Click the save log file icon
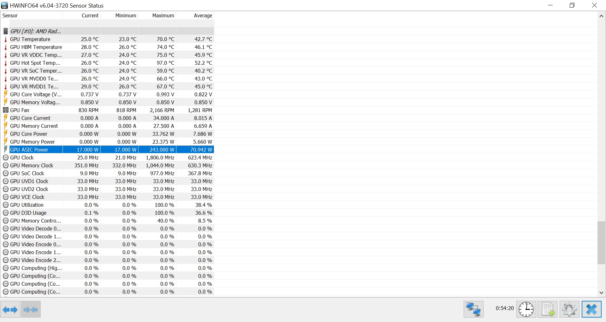This screenshot has width=606, height=322. [x=548, y=309]
